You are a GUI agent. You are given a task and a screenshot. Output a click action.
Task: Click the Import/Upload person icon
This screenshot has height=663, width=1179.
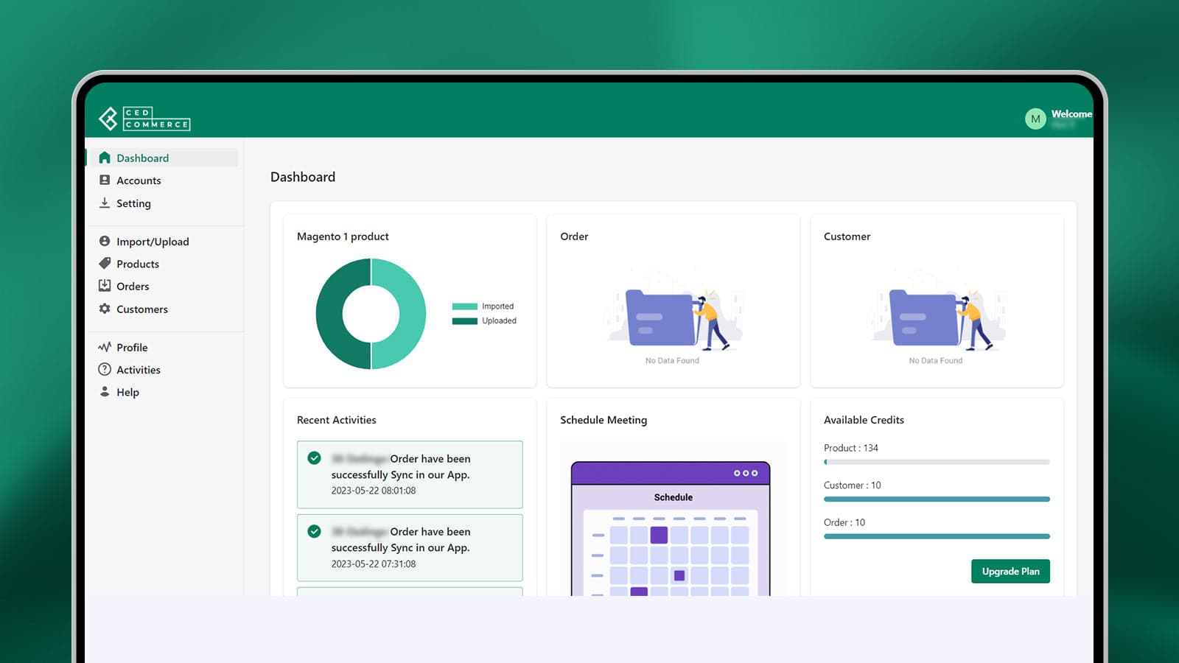(105, 241)
